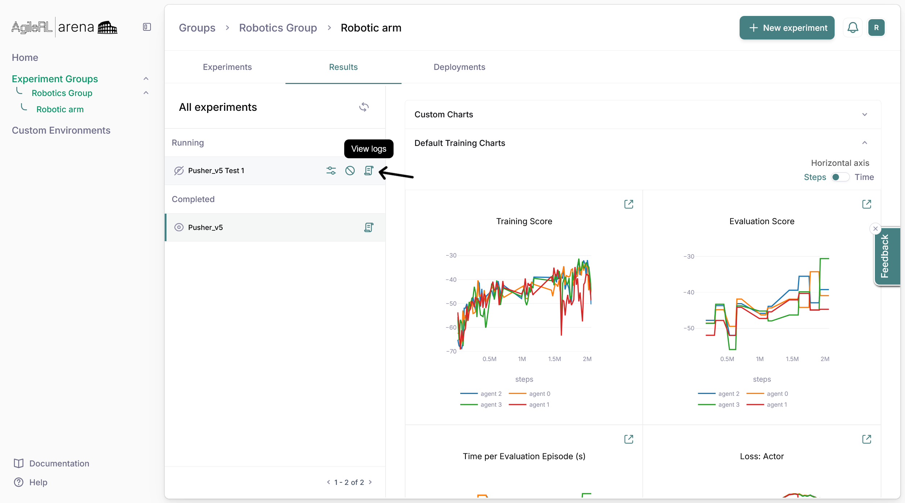
Task: Collapse the Experiment Groups tree
Action: (146, 79)
